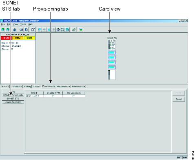The width and height of the screenshot is (195, 160).
Task: Click the rightmost green toolbar icon
Action: 81,30
